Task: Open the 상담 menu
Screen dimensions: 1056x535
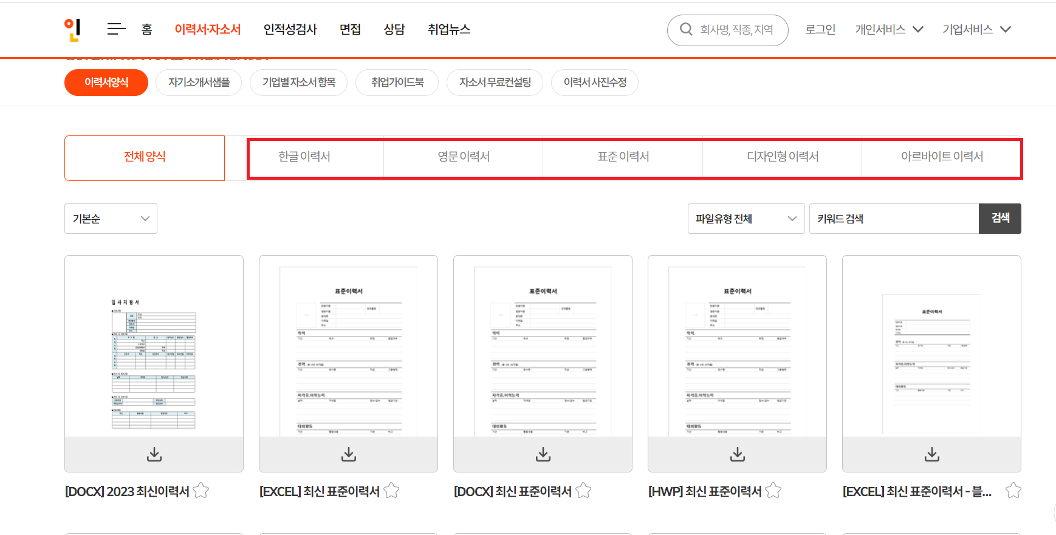Action: (394, 29)
